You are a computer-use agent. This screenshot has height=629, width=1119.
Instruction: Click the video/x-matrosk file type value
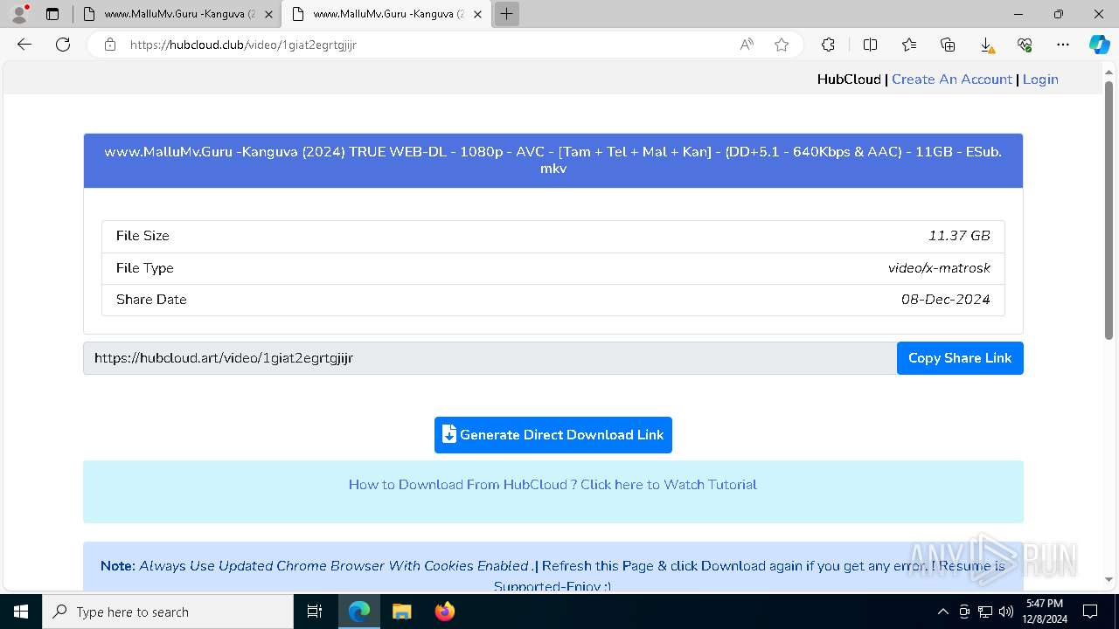tap(939, 268)
